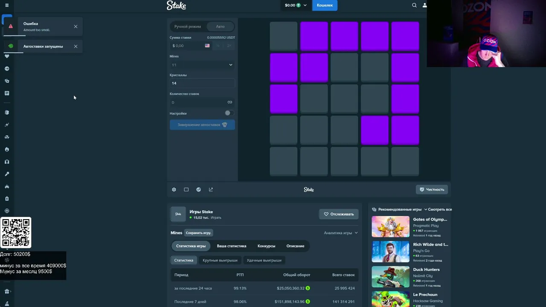
Task: Click the gray tile in the top-left corner
Action: [284, 36]
